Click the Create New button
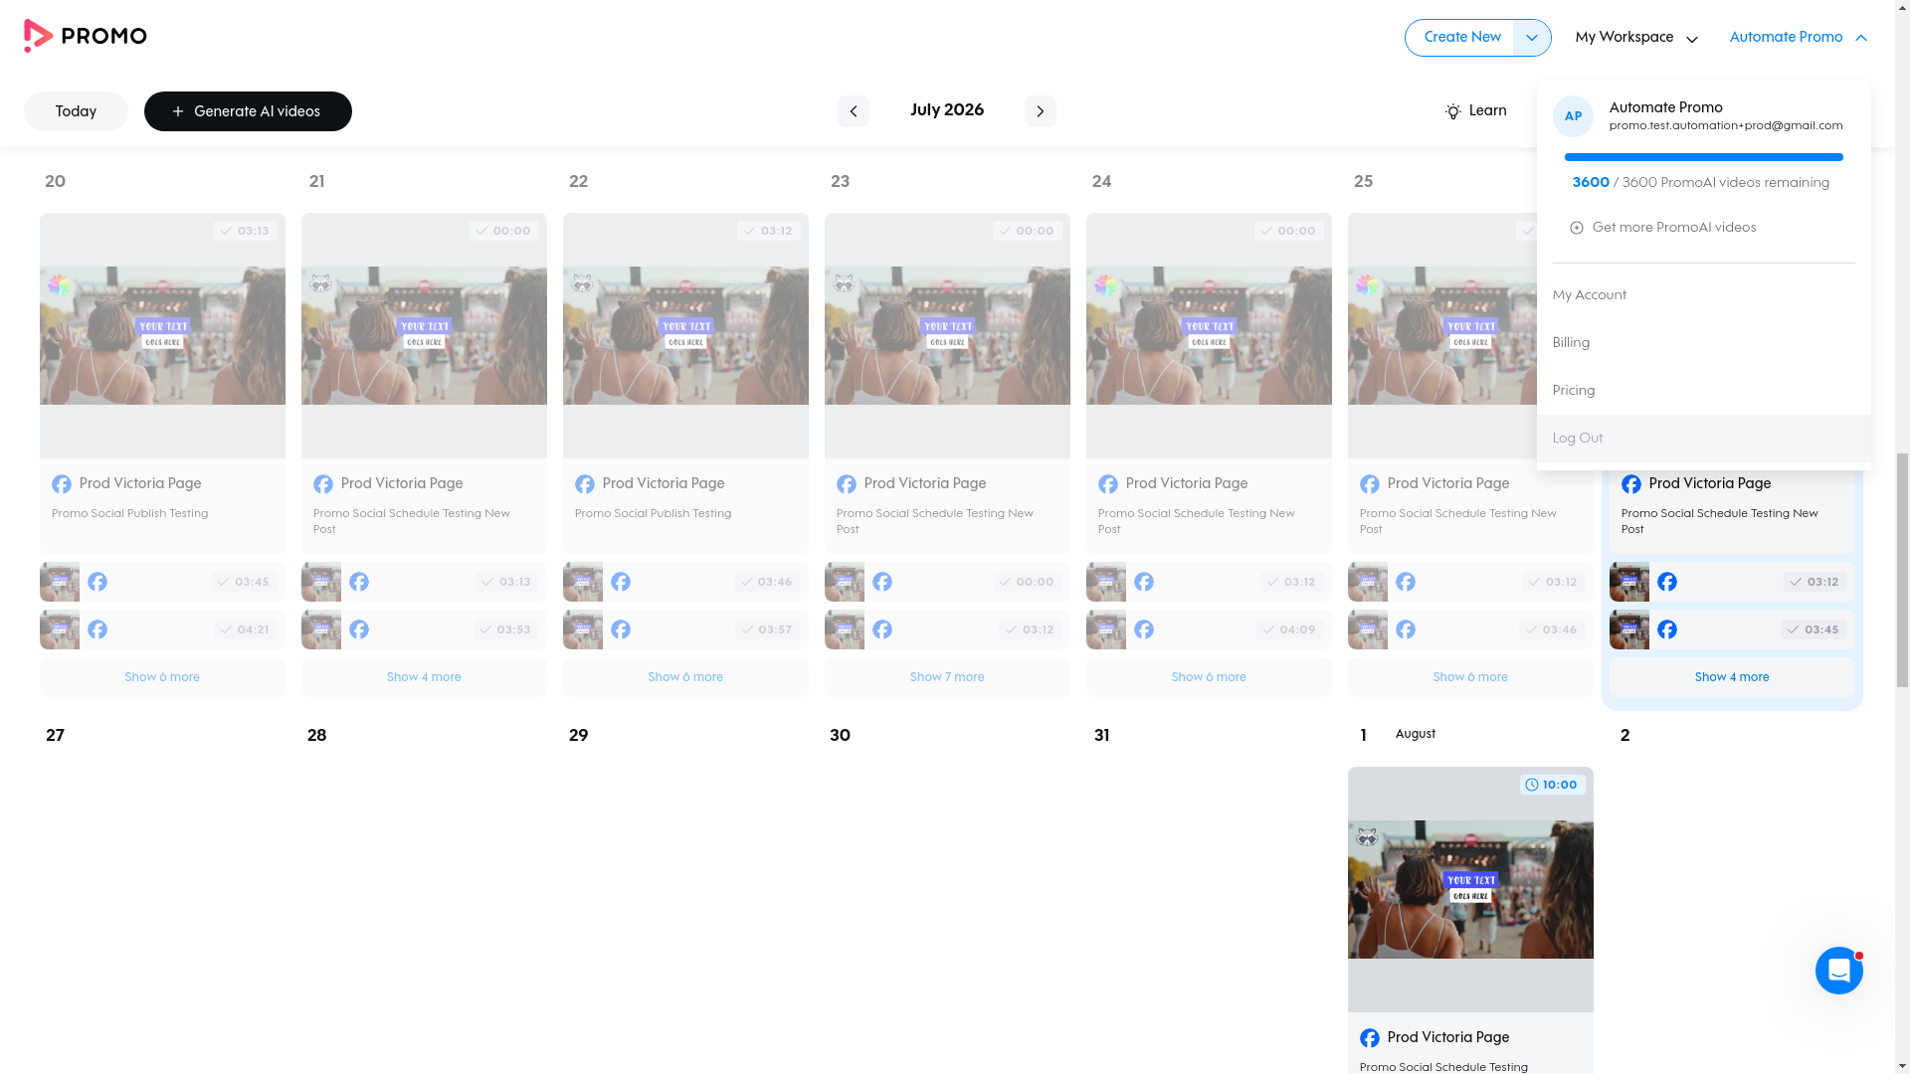This screenshot has height=1074, width=1910. click(1461, 38)
